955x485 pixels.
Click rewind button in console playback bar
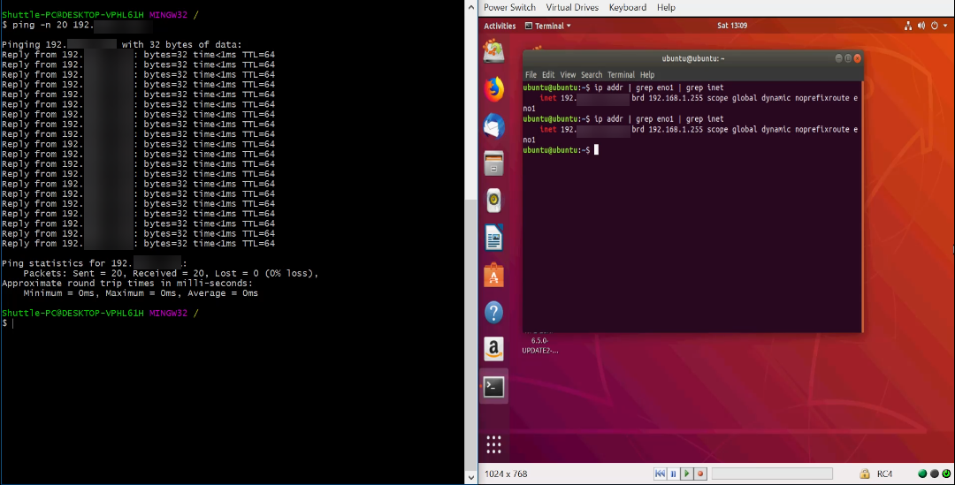coord(660,474)
